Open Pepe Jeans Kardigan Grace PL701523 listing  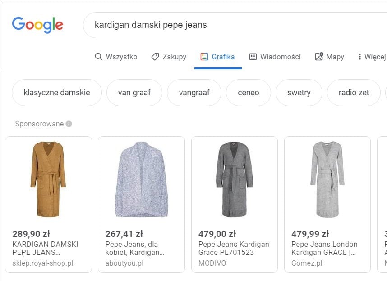tap(234, 248)
